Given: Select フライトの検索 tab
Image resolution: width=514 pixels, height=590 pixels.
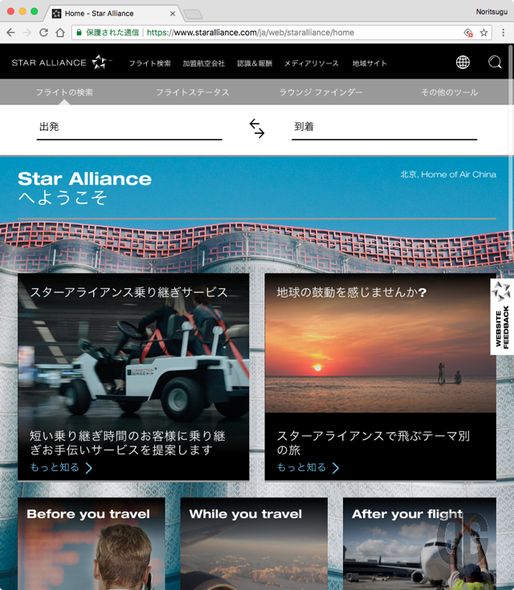Looking at the screenshot, I should (x=64, y=92).
